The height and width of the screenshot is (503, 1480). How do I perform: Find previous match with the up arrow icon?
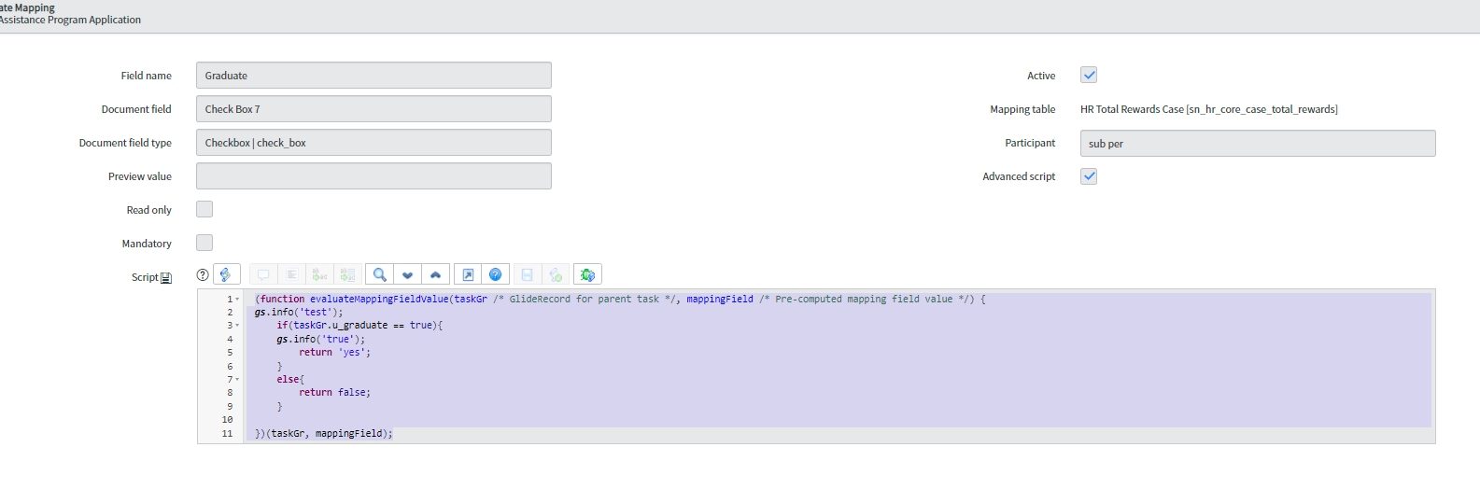pos(435,274)
